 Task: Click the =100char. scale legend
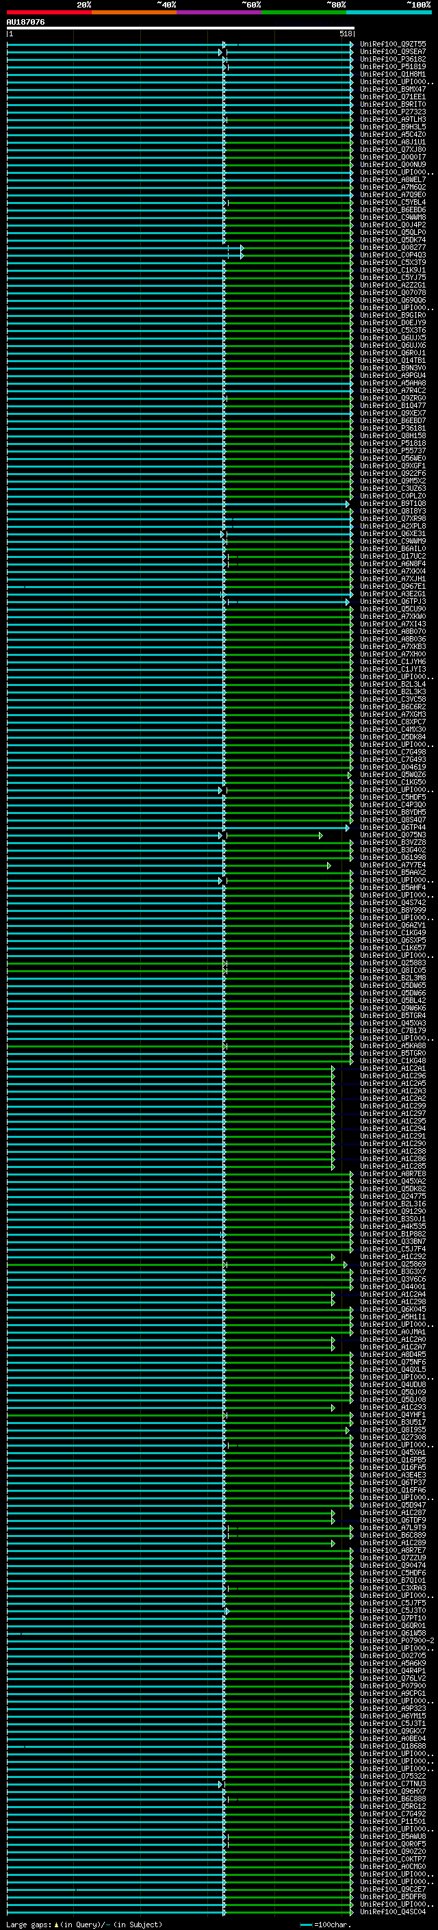326,1924
